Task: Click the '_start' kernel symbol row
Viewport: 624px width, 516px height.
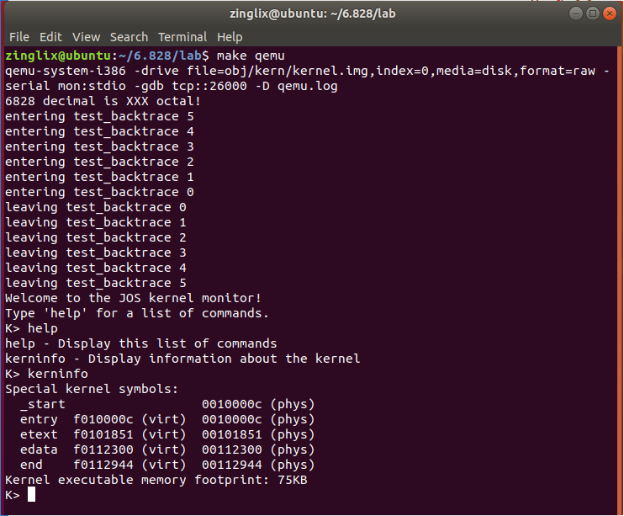Action: coord(42,404)
